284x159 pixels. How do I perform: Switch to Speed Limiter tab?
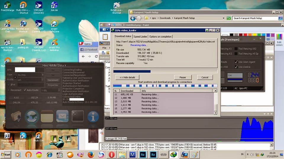[140, 37]
